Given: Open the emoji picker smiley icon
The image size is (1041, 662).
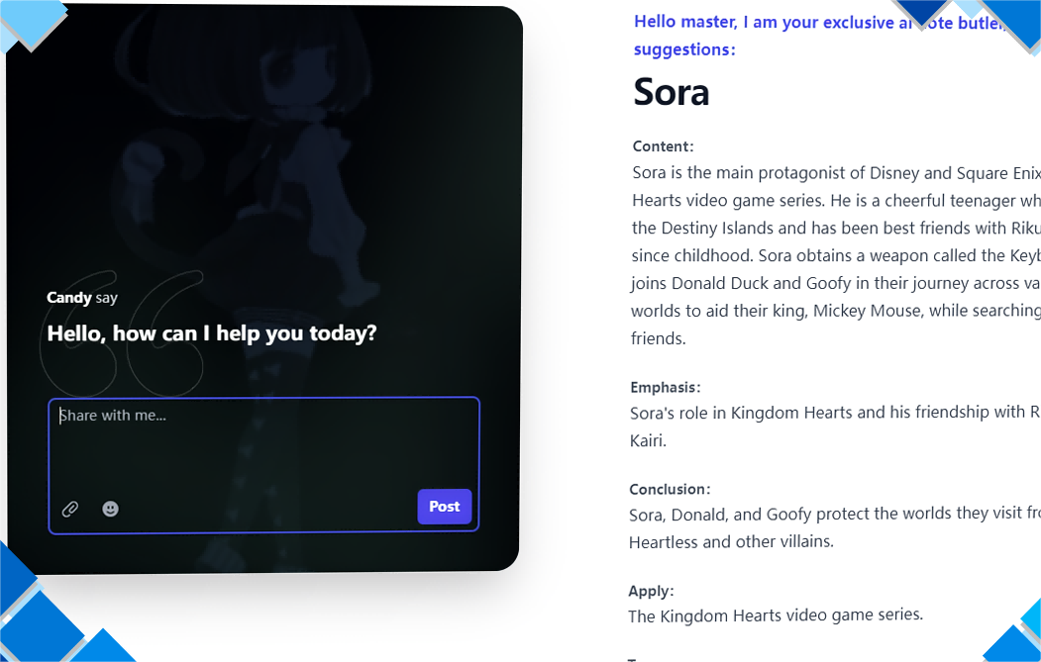Looking at the screenshot, I should coord(110,509).
